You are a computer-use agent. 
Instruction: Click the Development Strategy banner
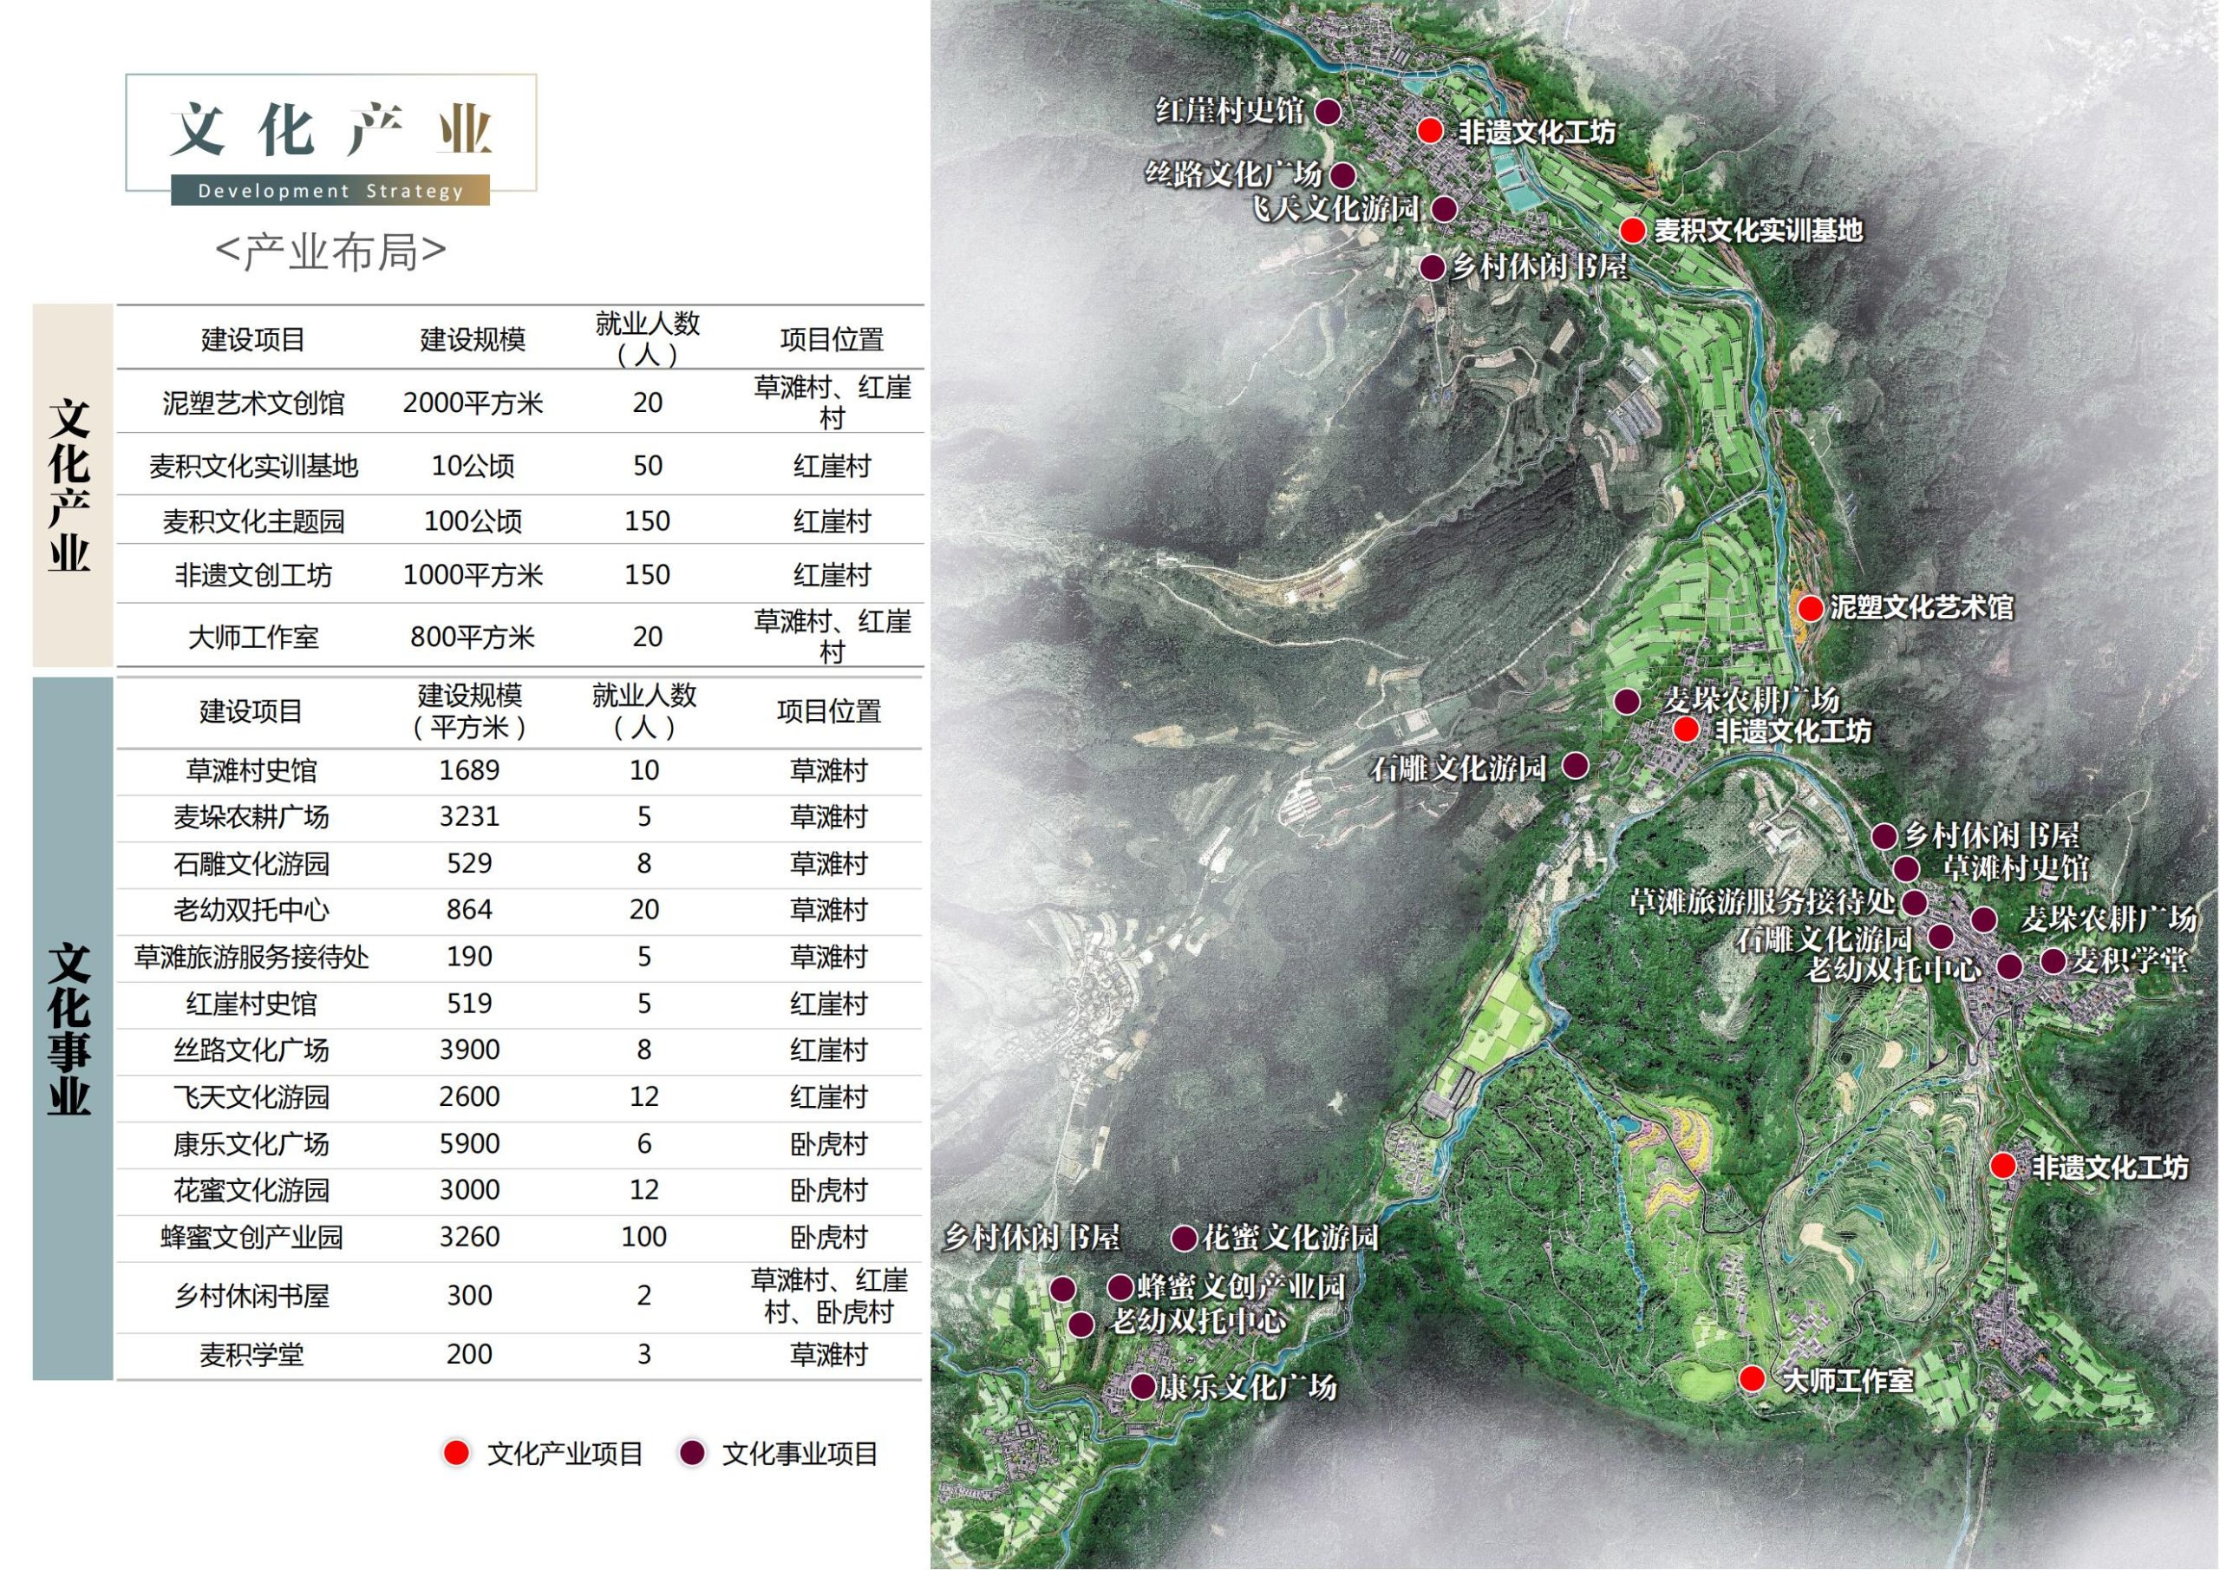coord(330,191)
